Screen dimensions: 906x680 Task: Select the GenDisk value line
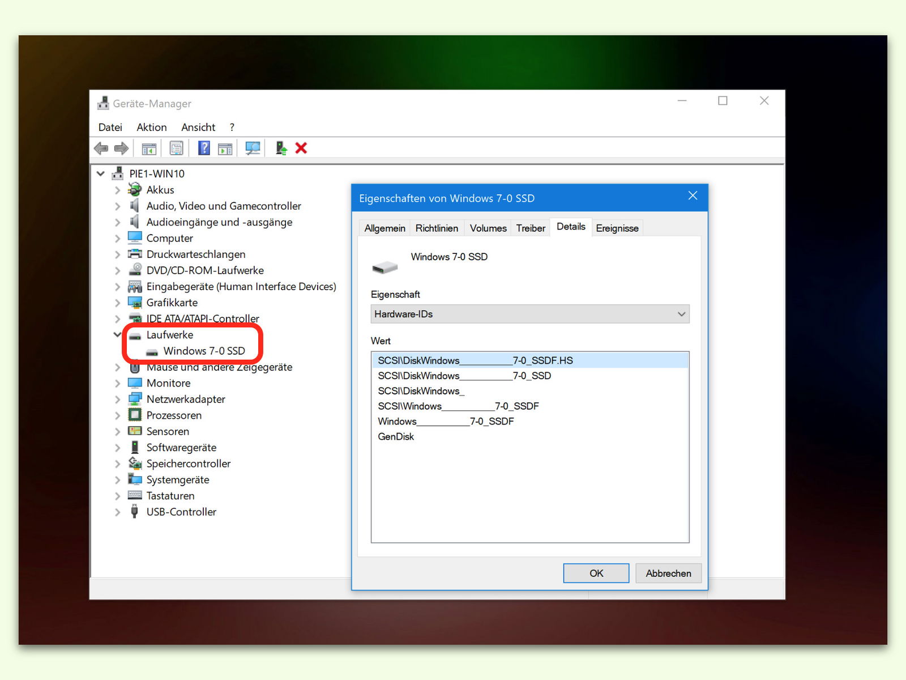(x=396, y=436)
